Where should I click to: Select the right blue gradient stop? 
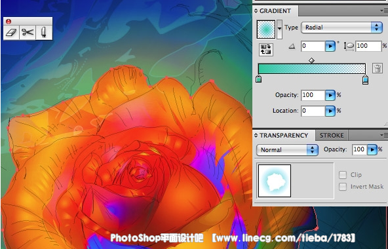click(x=365, y=80)
